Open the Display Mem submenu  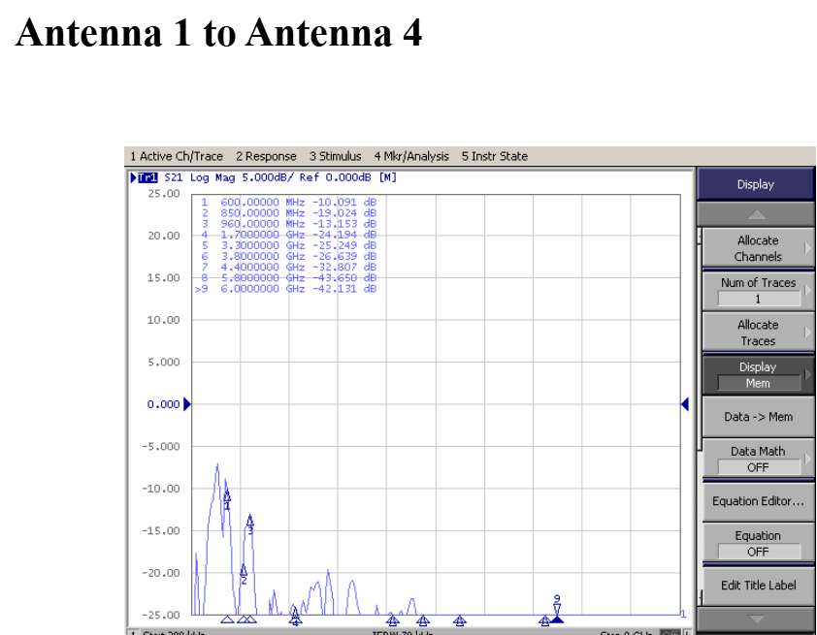tap(758, 375)
